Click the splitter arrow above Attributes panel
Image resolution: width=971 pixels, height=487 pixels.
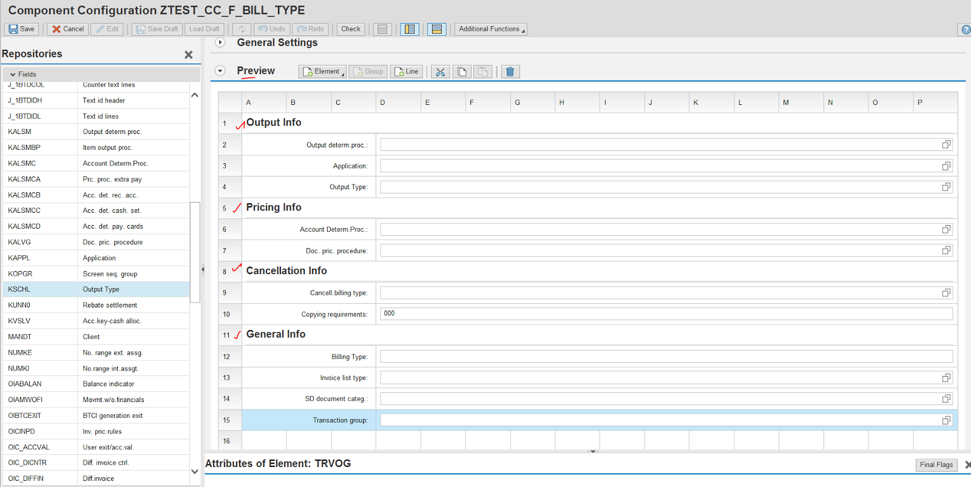(593, 451)
